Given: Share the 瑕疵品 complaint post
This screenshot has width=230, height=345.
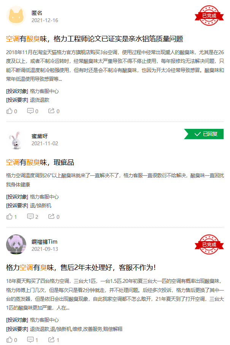Looking at the screenshot, I should click(54, 217).
